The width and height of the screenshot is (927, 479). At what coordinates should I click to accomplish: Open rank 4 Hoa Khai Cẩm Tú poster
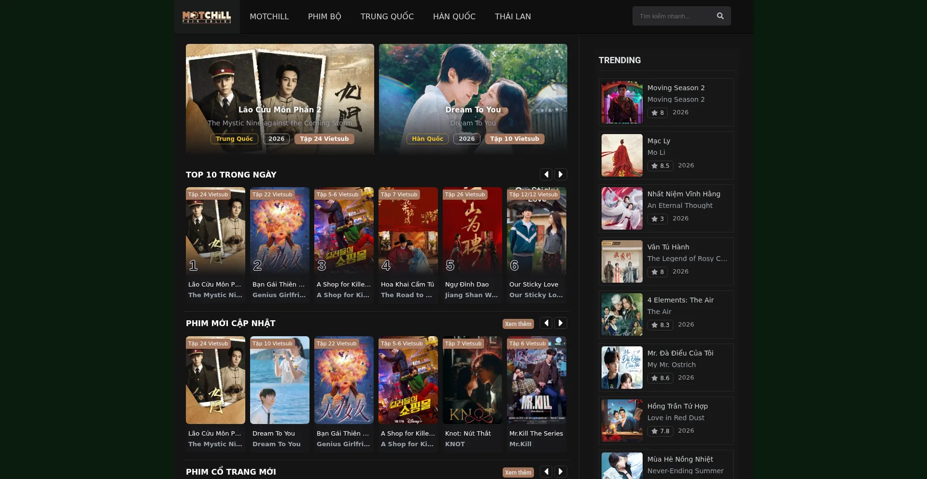[x=408, y=231]
